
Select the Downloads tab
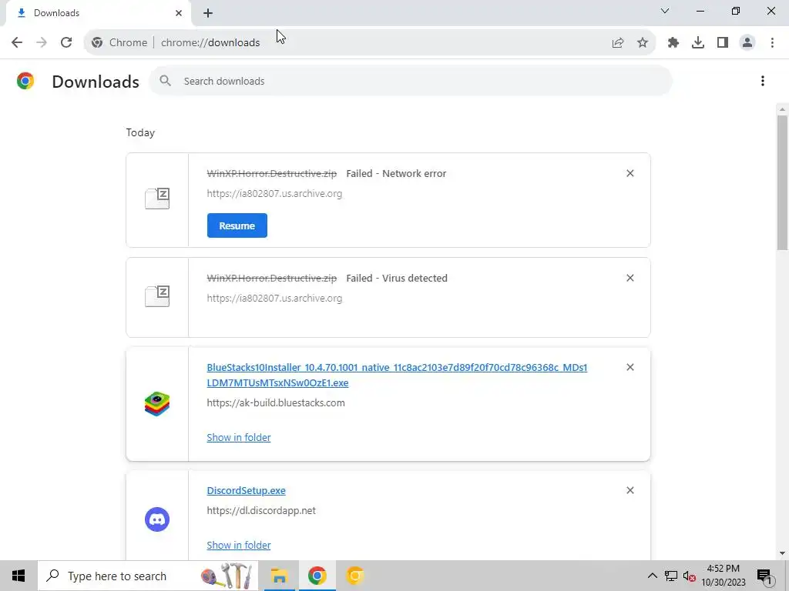[99, 13]
